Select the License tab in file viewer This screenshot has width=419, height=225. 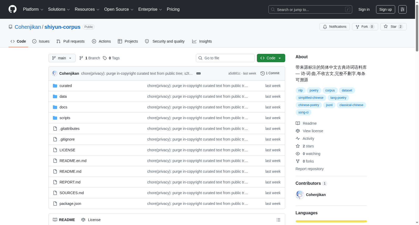coord(91,220)
